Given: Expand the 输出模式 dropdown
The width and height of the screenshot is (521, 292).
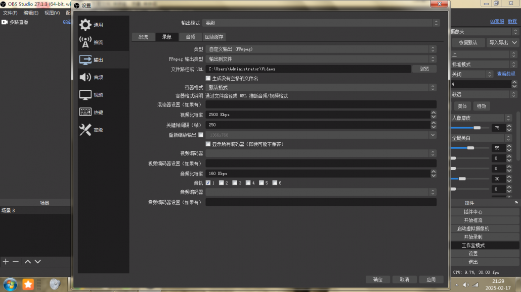Looking at the screenshot, I should point(321,23).
